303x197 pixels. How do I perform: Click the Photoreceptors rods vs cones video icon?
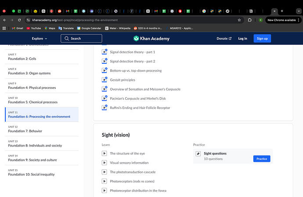(x=105, y=181)
